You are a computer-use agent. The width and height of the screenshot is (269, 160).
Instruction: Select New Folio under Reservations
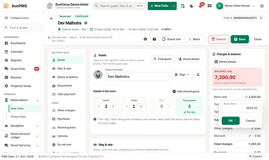point(25,109)
